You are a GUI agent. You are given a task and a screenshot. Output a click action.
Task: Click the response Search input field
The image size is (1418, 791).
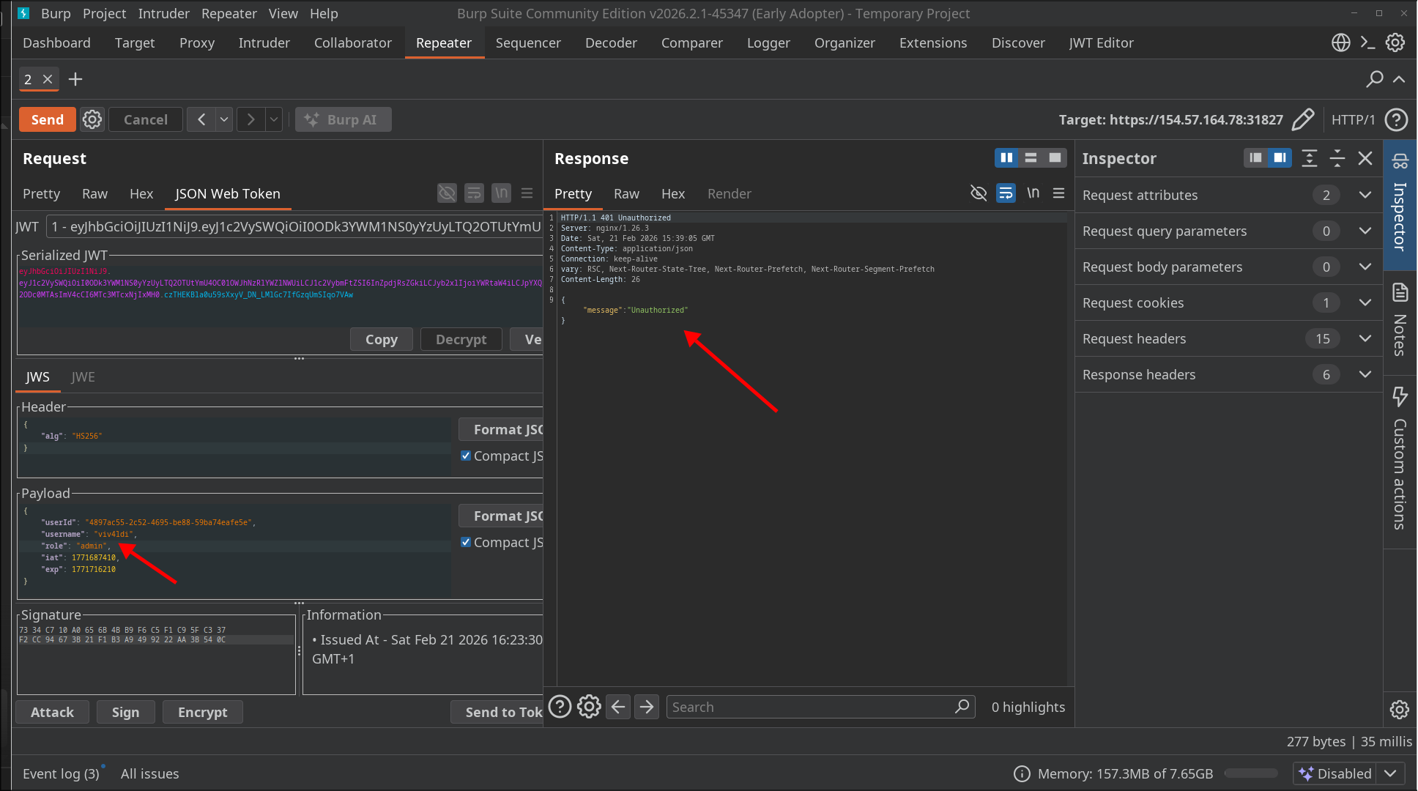[820, 707]
